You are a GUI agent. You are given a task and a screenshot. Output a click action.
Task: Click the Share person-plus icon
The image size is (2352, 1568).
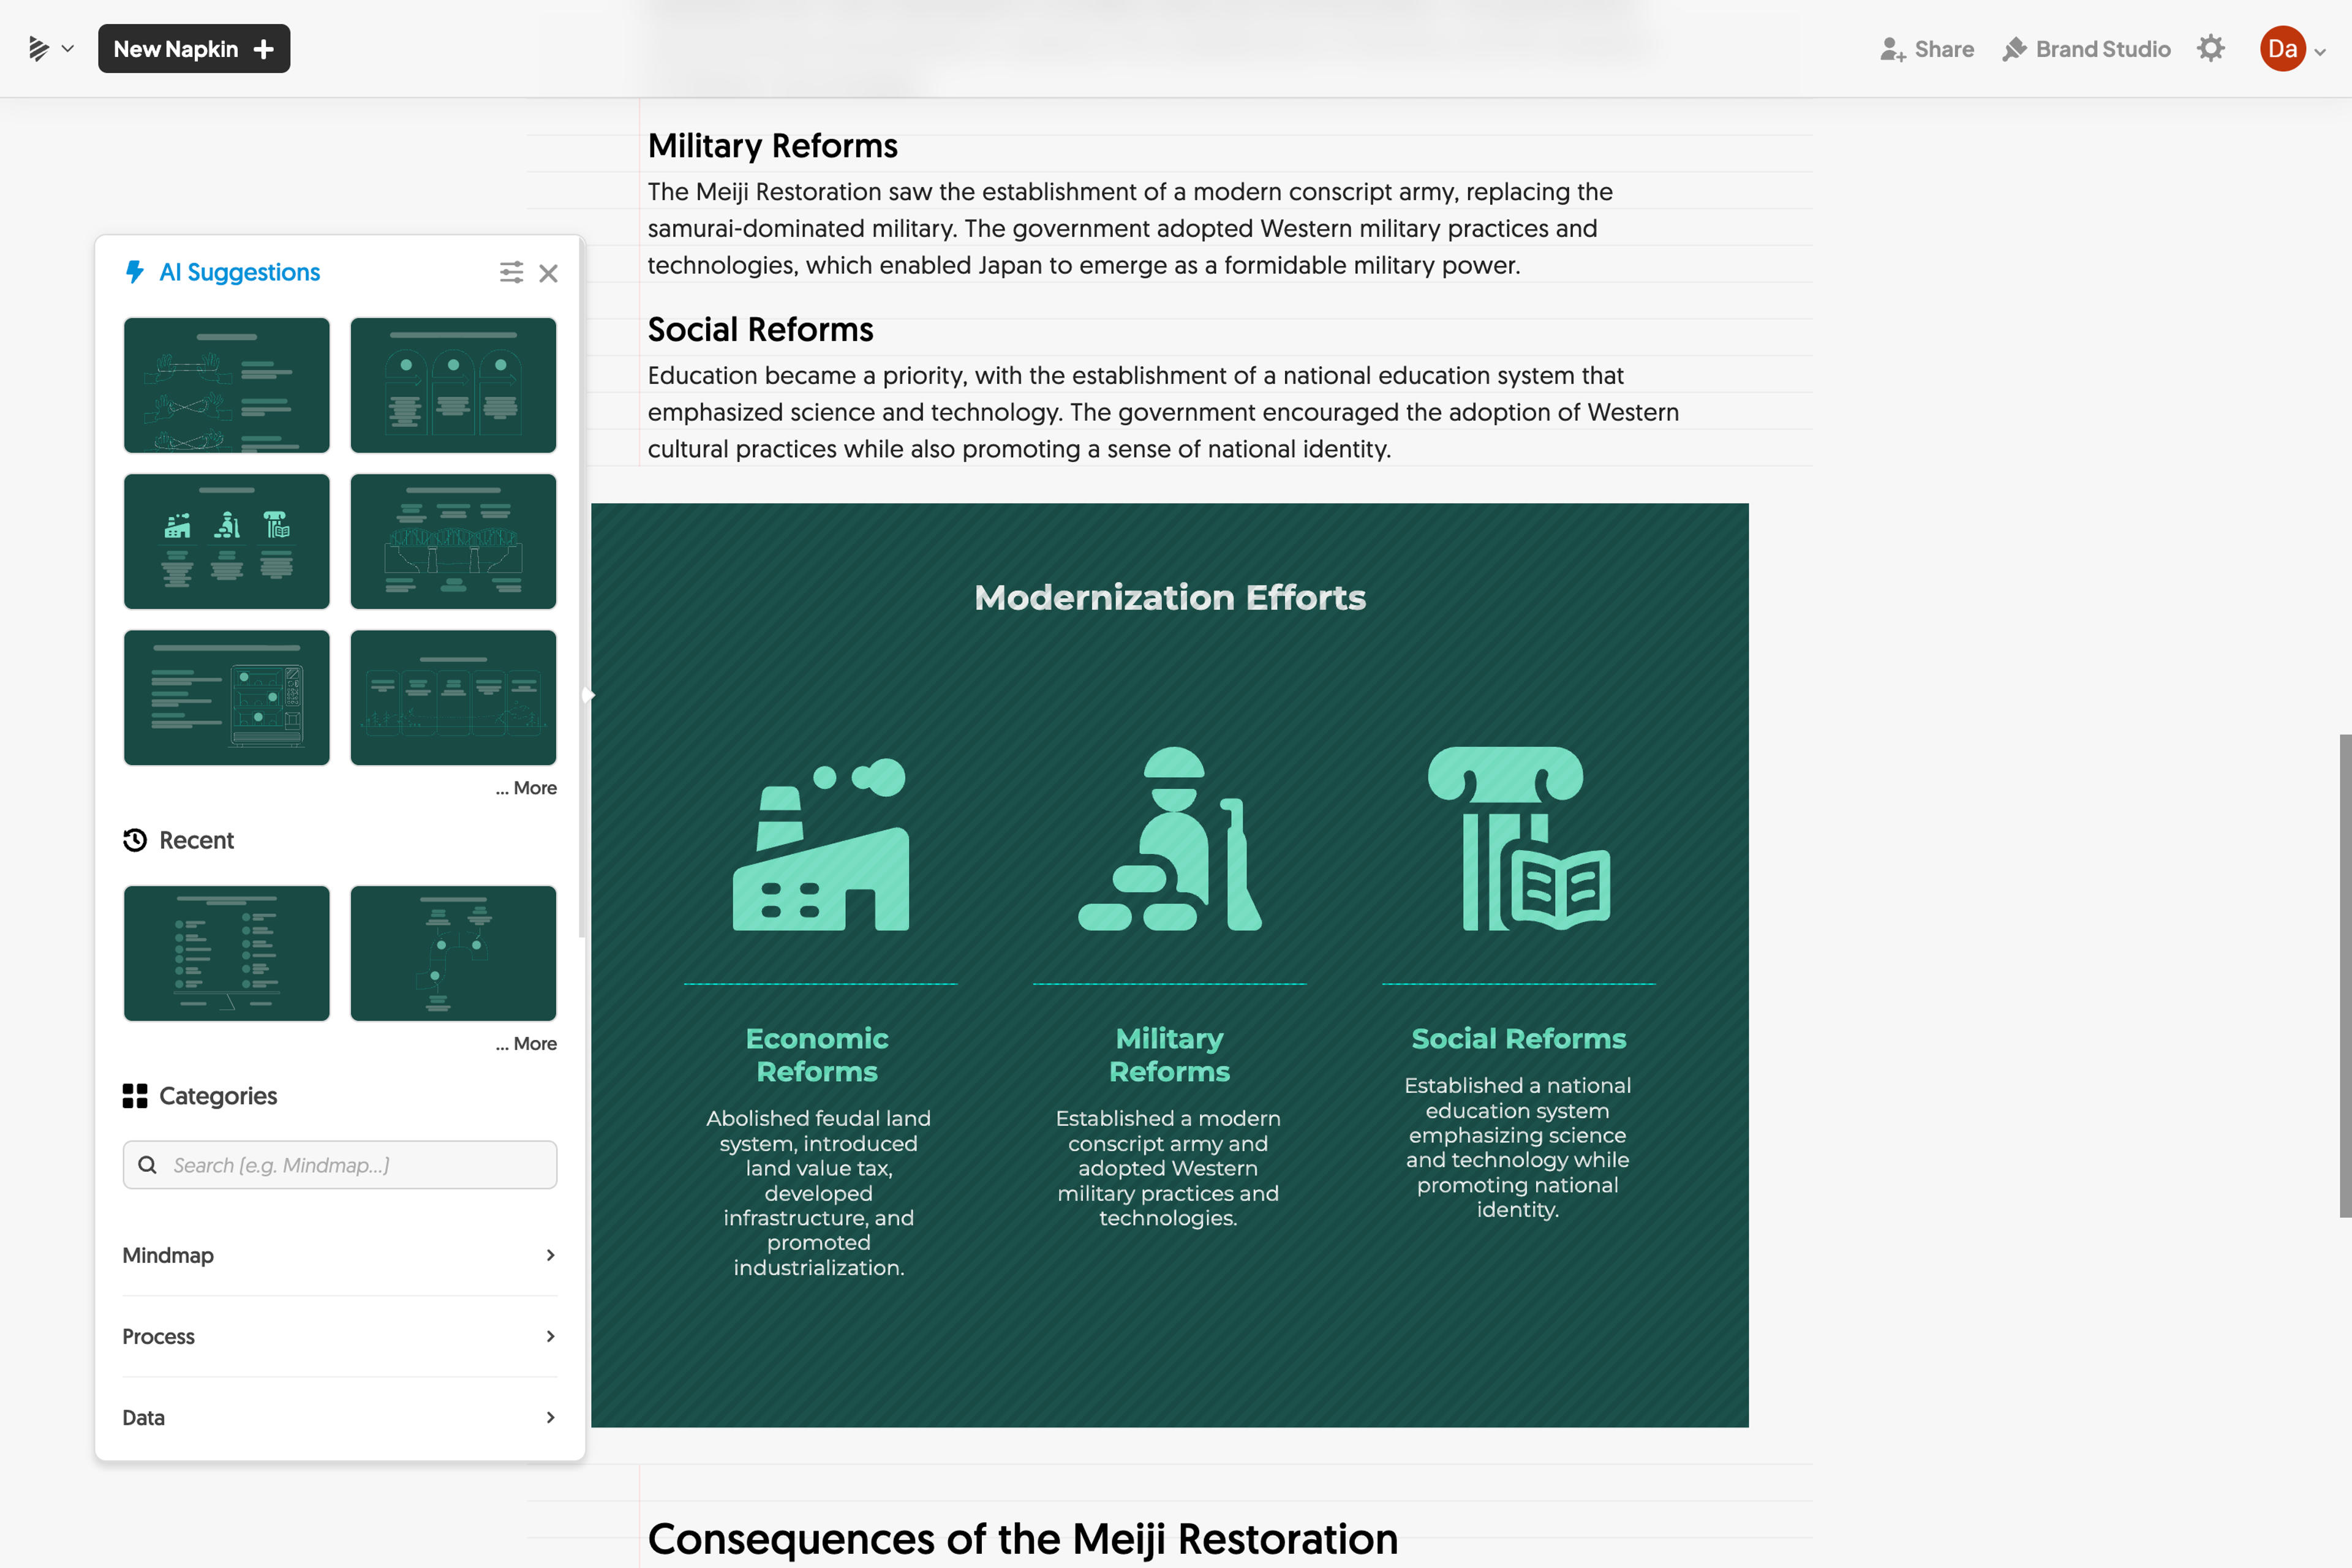click(1892, 49)
